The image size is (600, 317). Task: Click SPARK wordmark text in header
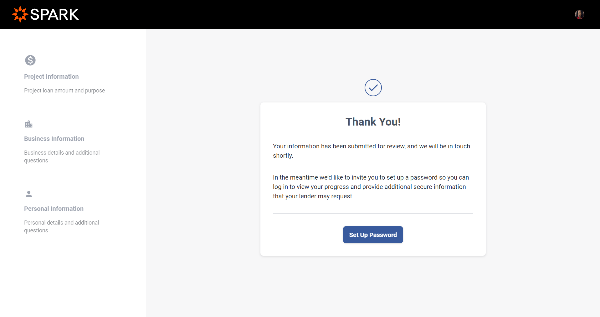(54, 14)
